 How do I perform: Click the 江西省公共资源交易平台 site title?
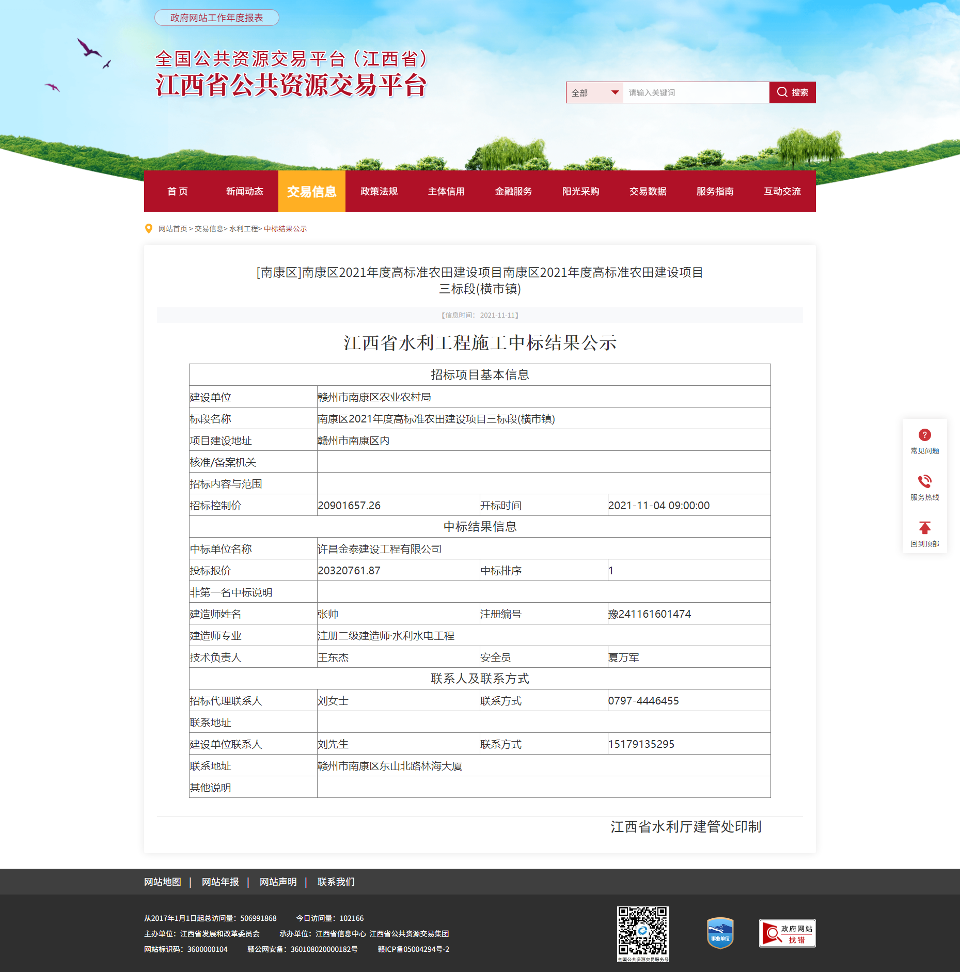291,85
